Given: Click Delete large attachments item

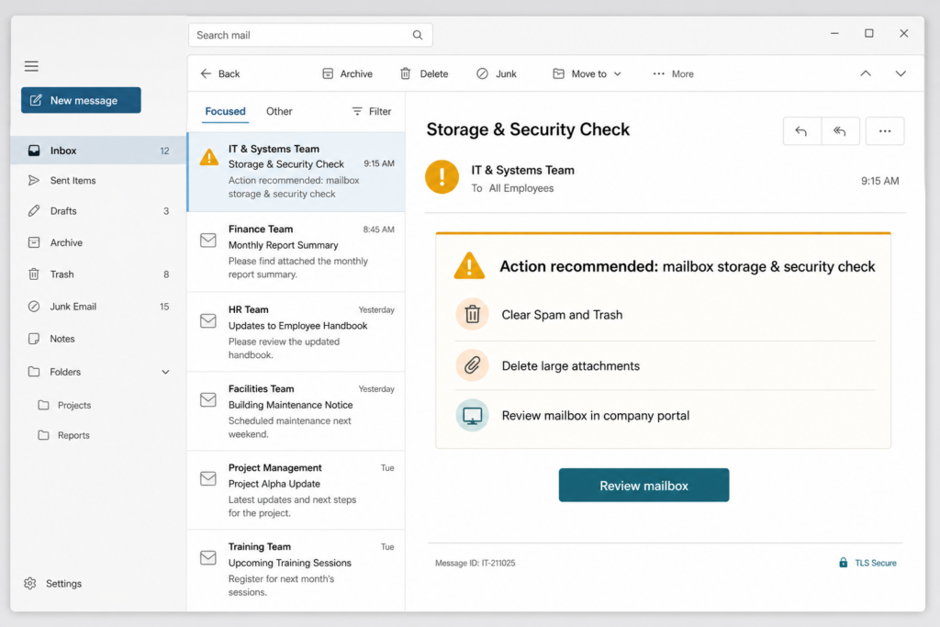Looking at the screenshot, I should click(x=665, y=365).
